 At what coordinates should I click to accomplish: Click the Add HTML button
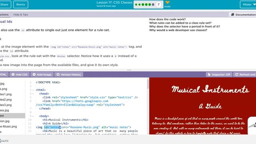pos(4,74)
